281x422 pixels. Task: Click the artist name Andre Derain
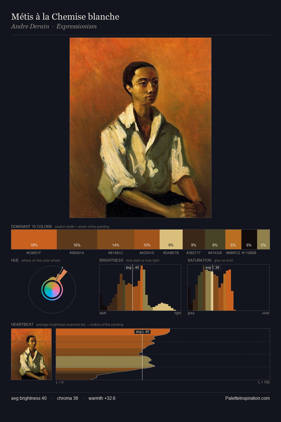pos(30,26)
